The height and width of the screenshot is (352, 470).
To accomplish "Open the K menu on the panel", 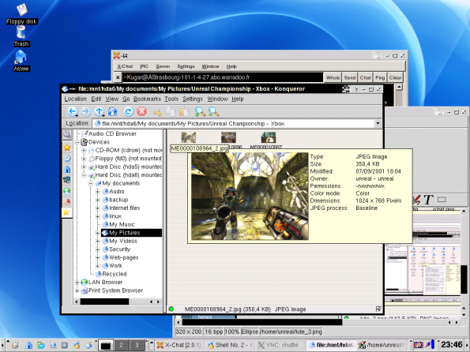I will (14, 345).
